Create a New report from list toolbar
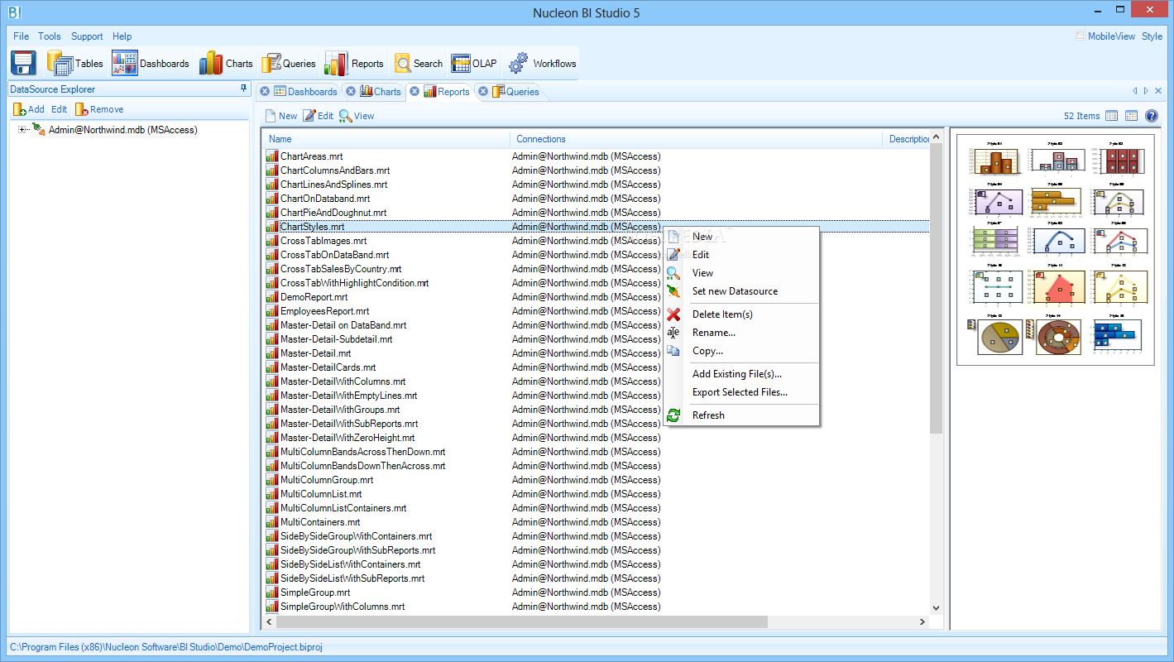Viewport: 1174px width, 662px height. click(280, 116)
